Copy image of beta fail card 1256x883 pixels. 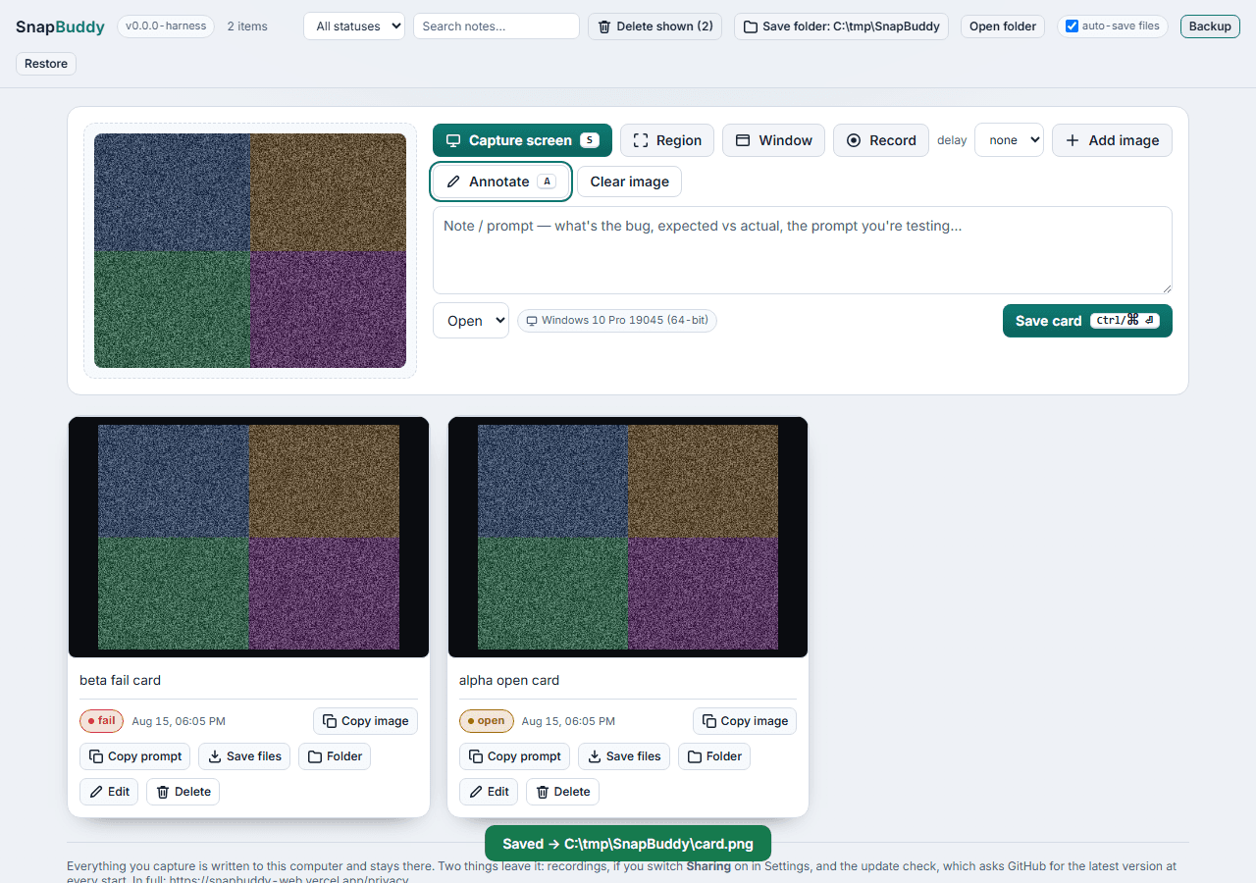coord(365,721)
